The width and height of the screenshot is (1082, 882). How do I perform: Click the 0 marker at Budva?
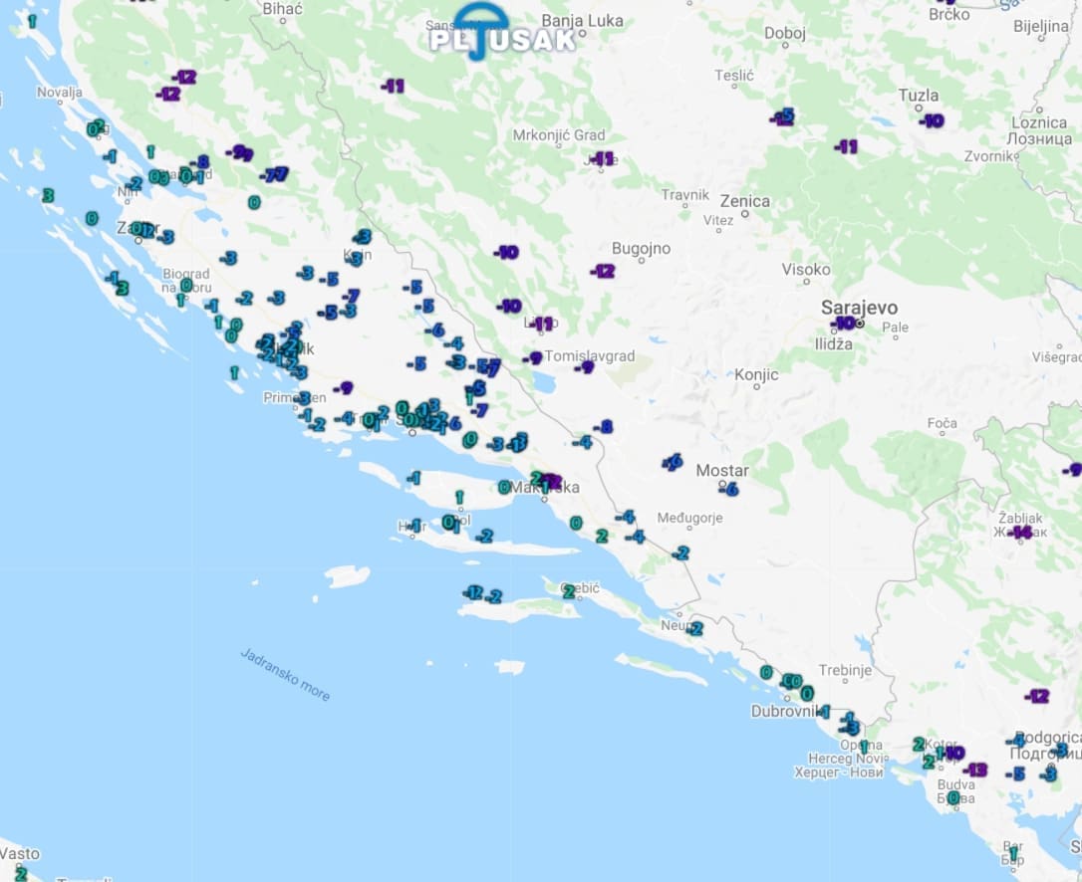click(x=953, y=797)
